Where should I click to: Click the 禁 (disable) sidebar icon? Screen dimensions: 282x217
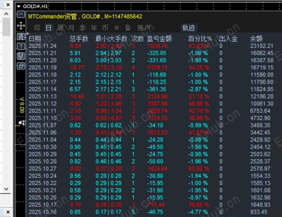pyautogui.click(x=21, y=56)
